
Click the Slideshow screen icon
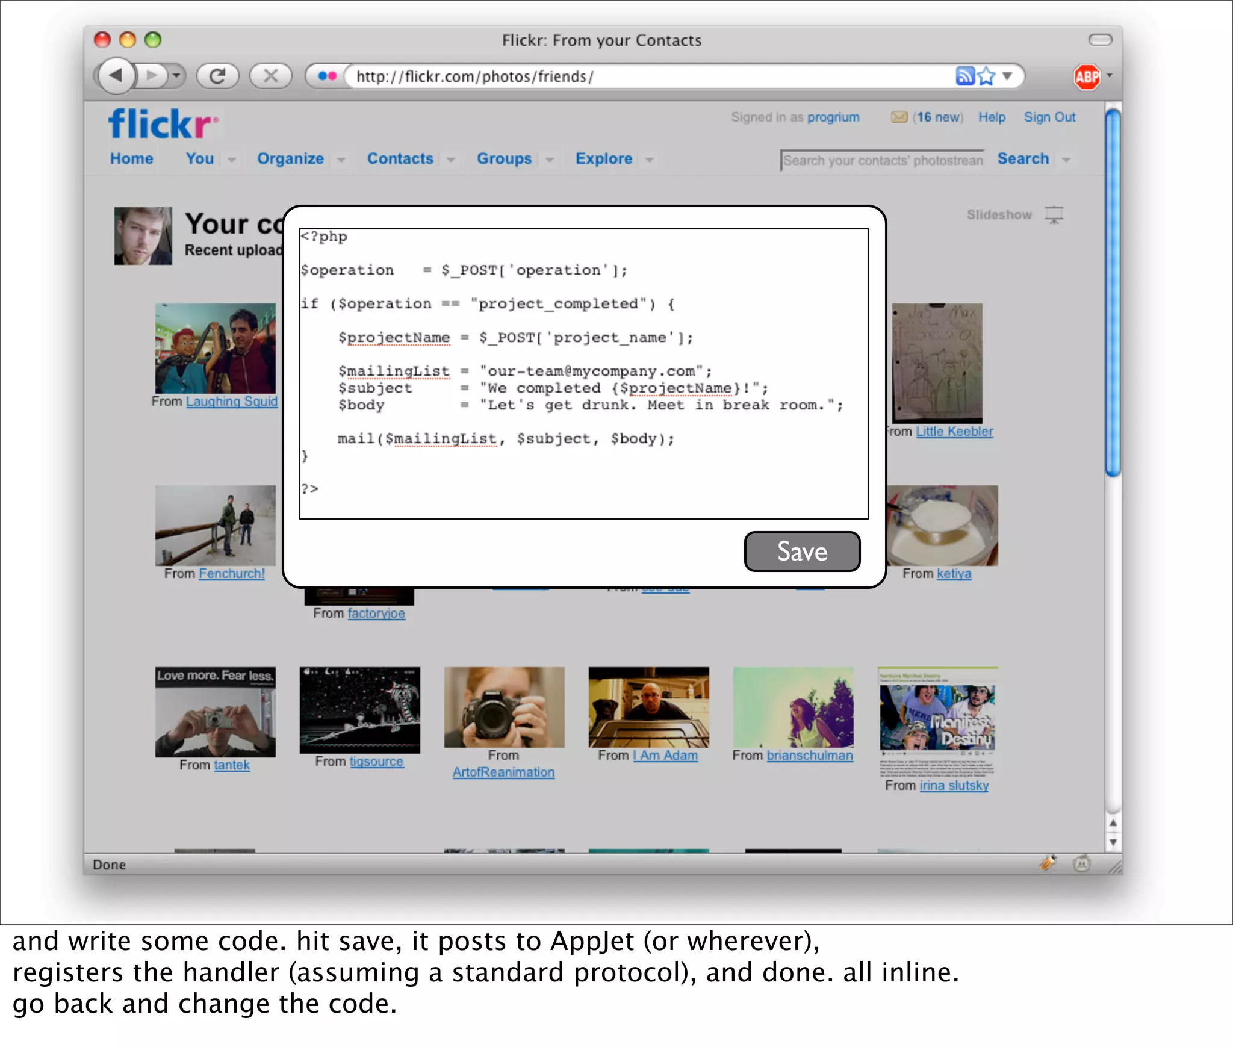(1054, 214)
